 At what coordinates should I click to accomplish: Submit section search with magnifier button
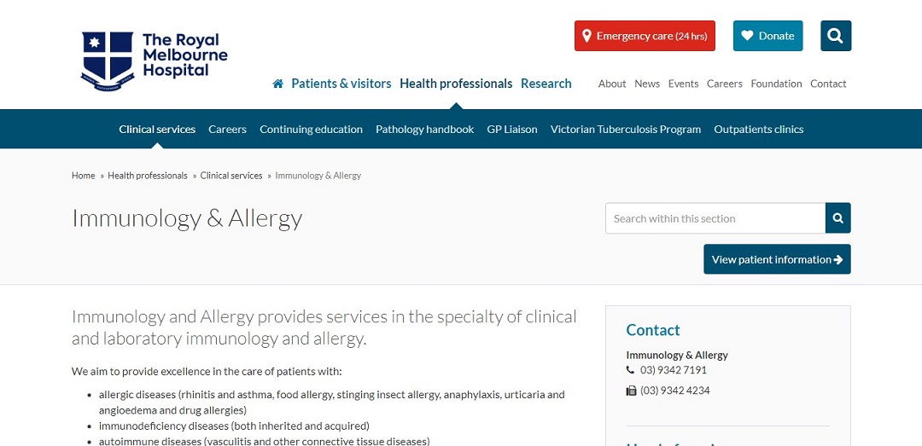(x=838, y=218)
